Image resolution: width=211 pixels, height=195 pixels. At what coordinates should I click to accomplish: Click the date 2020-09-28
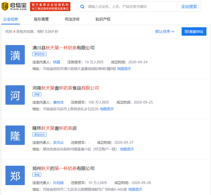pyautogui.click(x=141, y=183)
